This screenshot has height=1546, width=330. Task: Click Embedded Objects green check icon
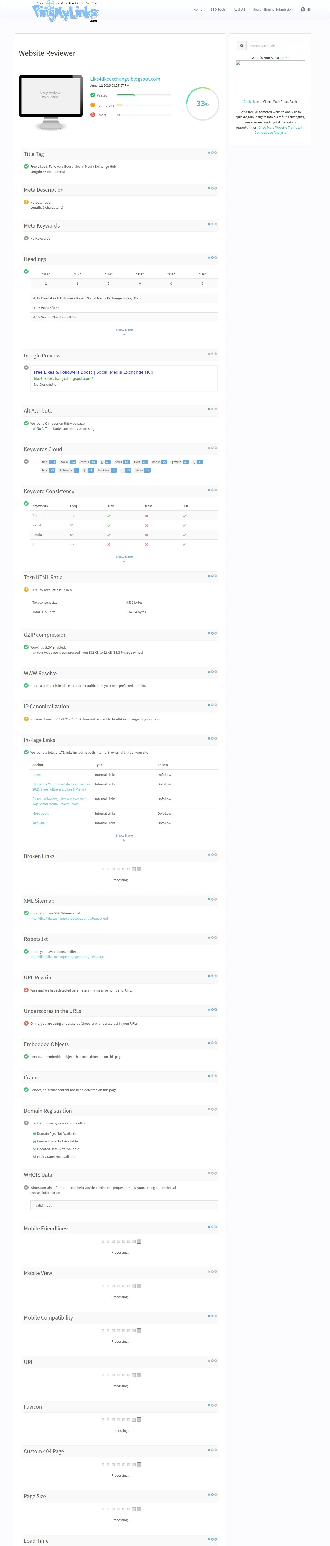26,1056
